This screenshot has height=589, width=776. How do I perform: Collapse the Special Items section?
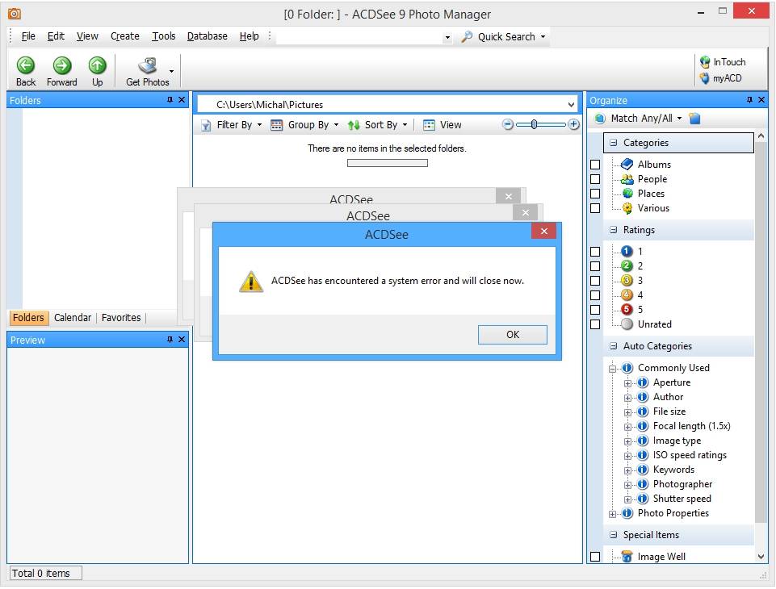614,535
